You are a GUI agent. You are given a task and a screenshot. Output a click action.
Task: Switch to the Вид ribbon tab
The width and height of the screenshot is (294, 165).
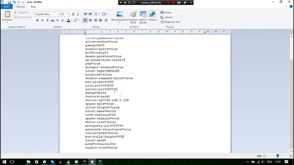(x=33, y=6)
